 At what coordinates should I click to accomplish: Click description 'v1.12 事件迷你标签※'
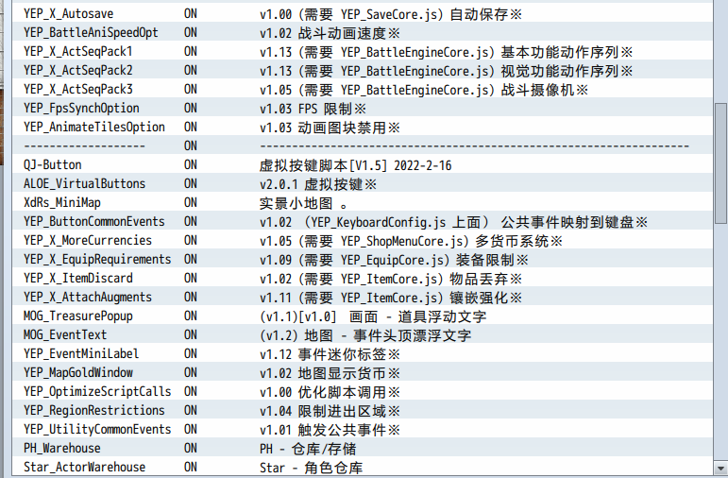330,354
